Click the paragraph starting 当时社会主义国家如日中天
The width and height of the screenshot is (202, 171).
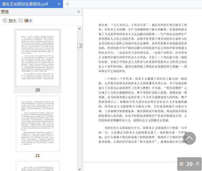tap(143, 135)
